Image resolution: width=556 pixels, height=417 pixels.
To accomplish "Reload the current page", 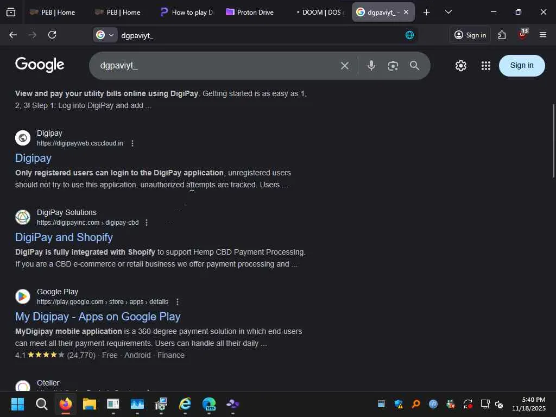I will (x=52, y=35).
